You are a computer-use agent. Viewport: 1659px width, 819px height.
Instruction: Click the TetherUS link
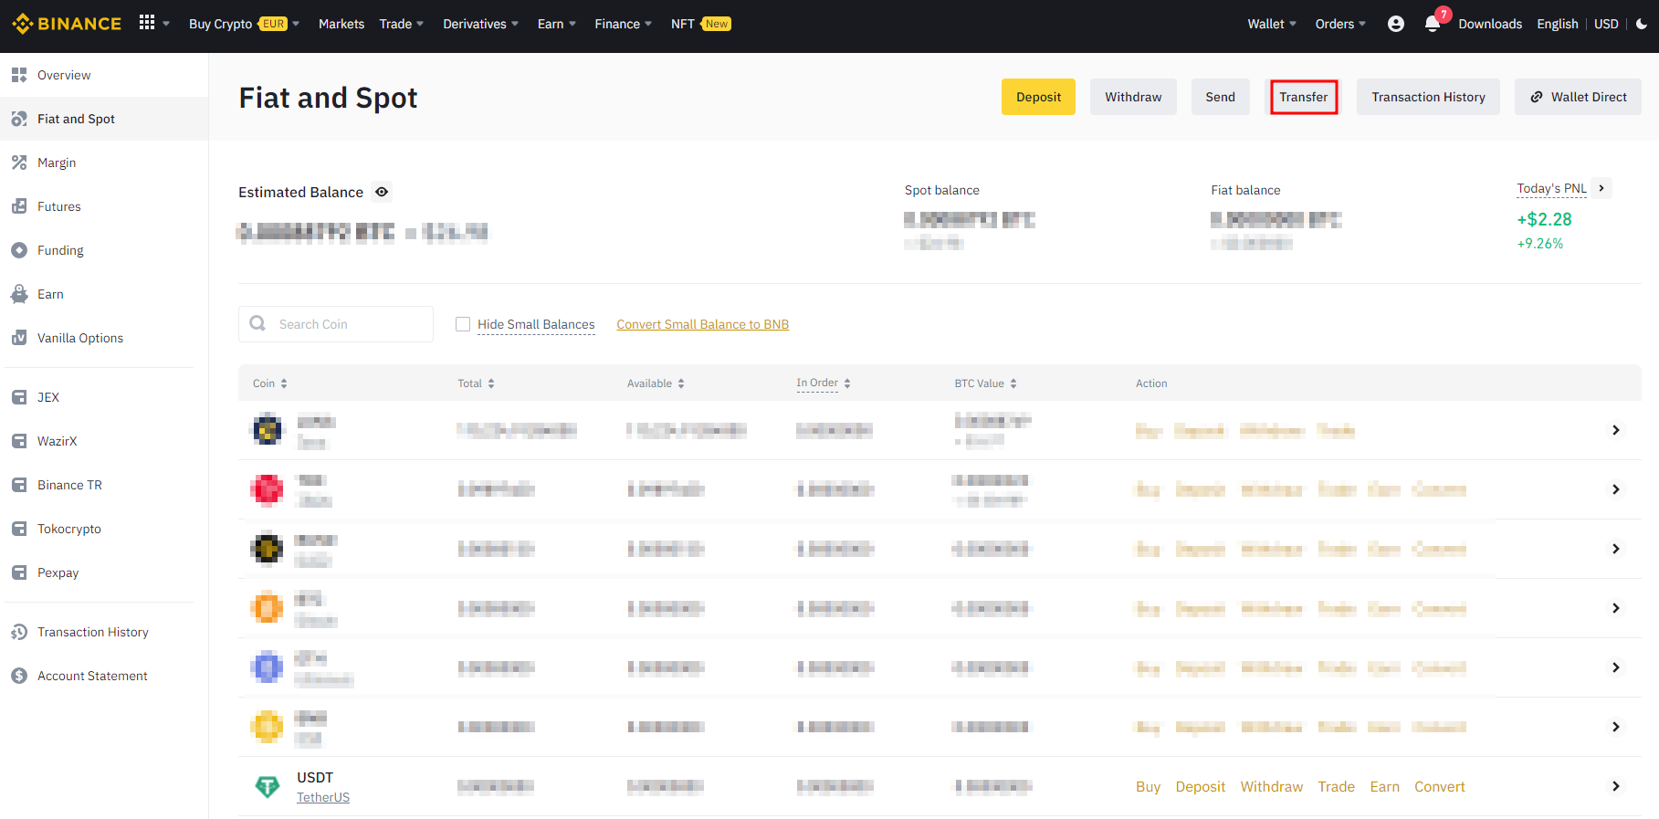(323, 797)
